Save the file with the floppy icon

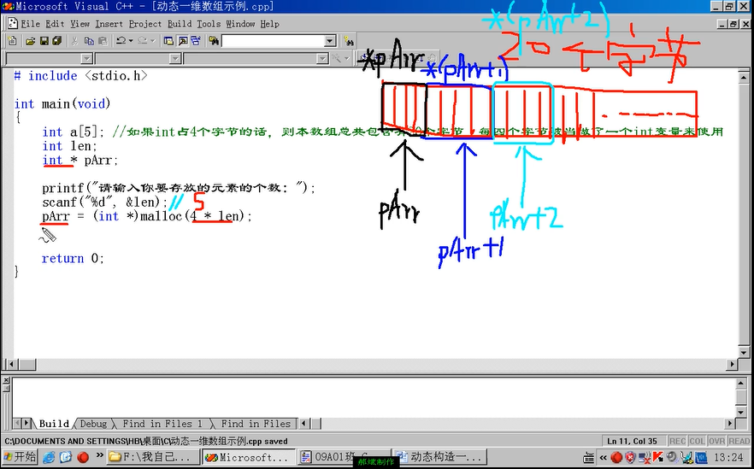coord(44,41)
